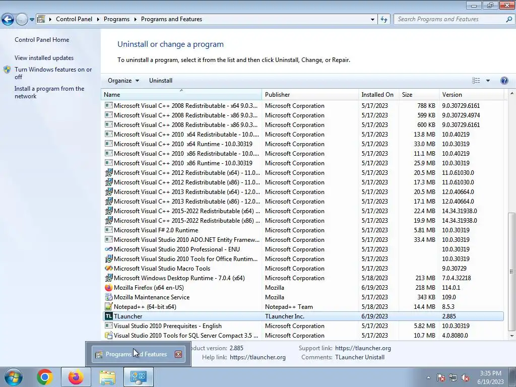Image resolution: width=516 pixels, height=387 pixels.
Task: Open the Organize dropdown menu
Action: pos(123,81)
